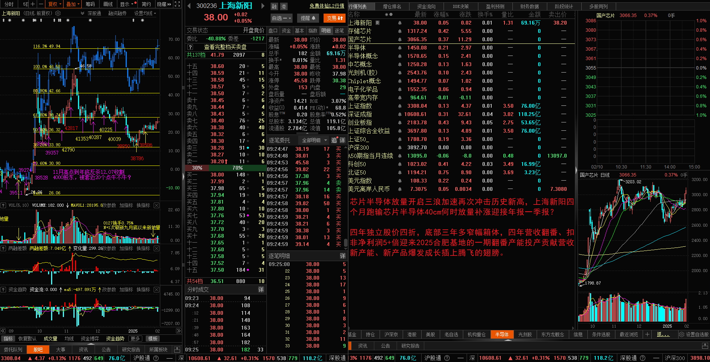Close the 两融差额 indicator panel
710x362 pixels.
157,248
